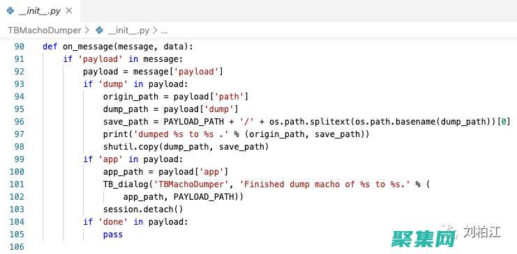Click the empty line number 106
The image size is (517, 254).
[17, 247]
